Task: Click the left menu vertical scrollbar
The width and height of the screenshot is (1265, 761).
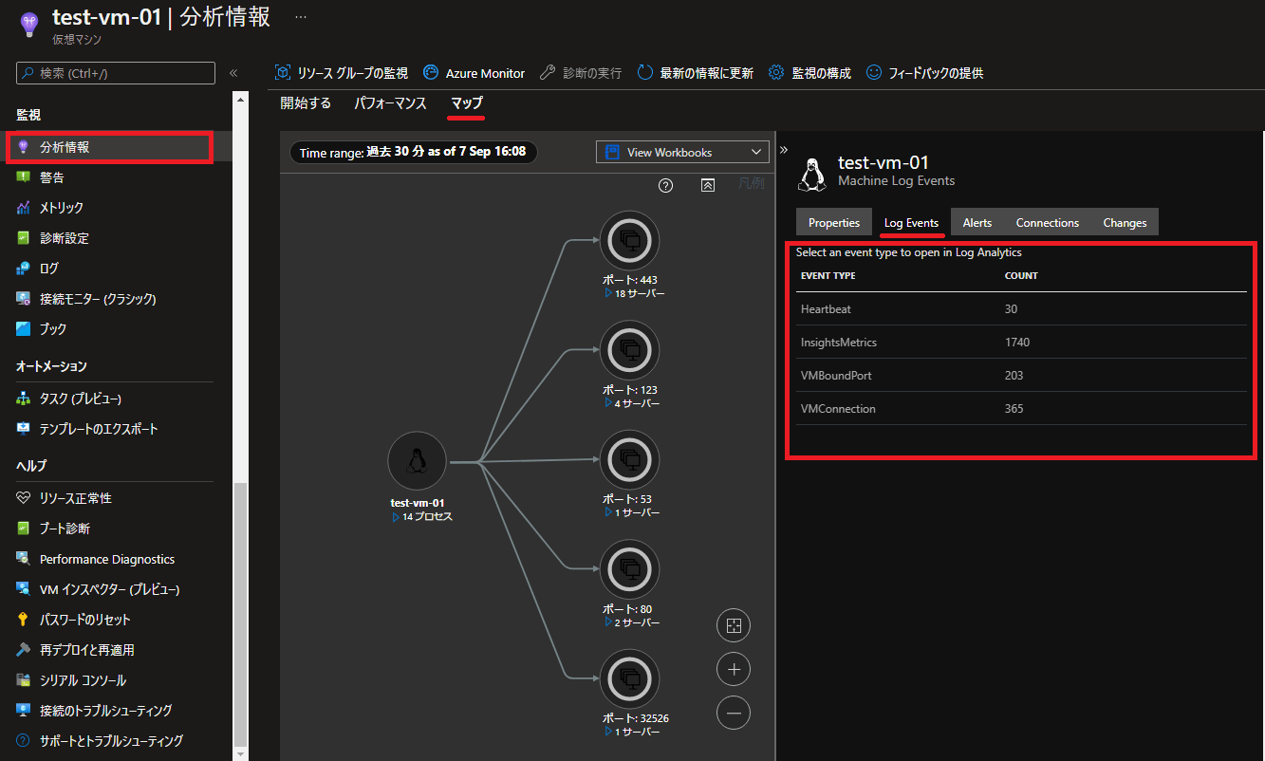Action: 241,614
